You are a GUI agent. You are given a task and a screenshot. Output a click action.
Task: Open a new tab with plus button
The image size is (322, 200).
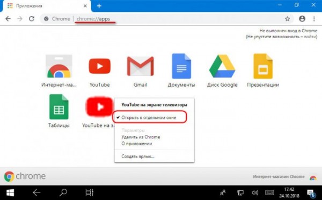[99, 6]
